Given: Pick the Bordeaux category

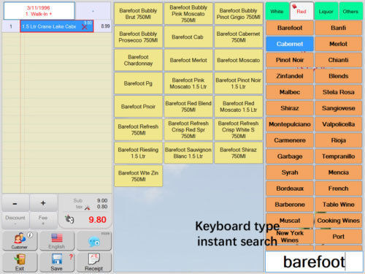Looking at the screenshot, I should click(290, 189).
